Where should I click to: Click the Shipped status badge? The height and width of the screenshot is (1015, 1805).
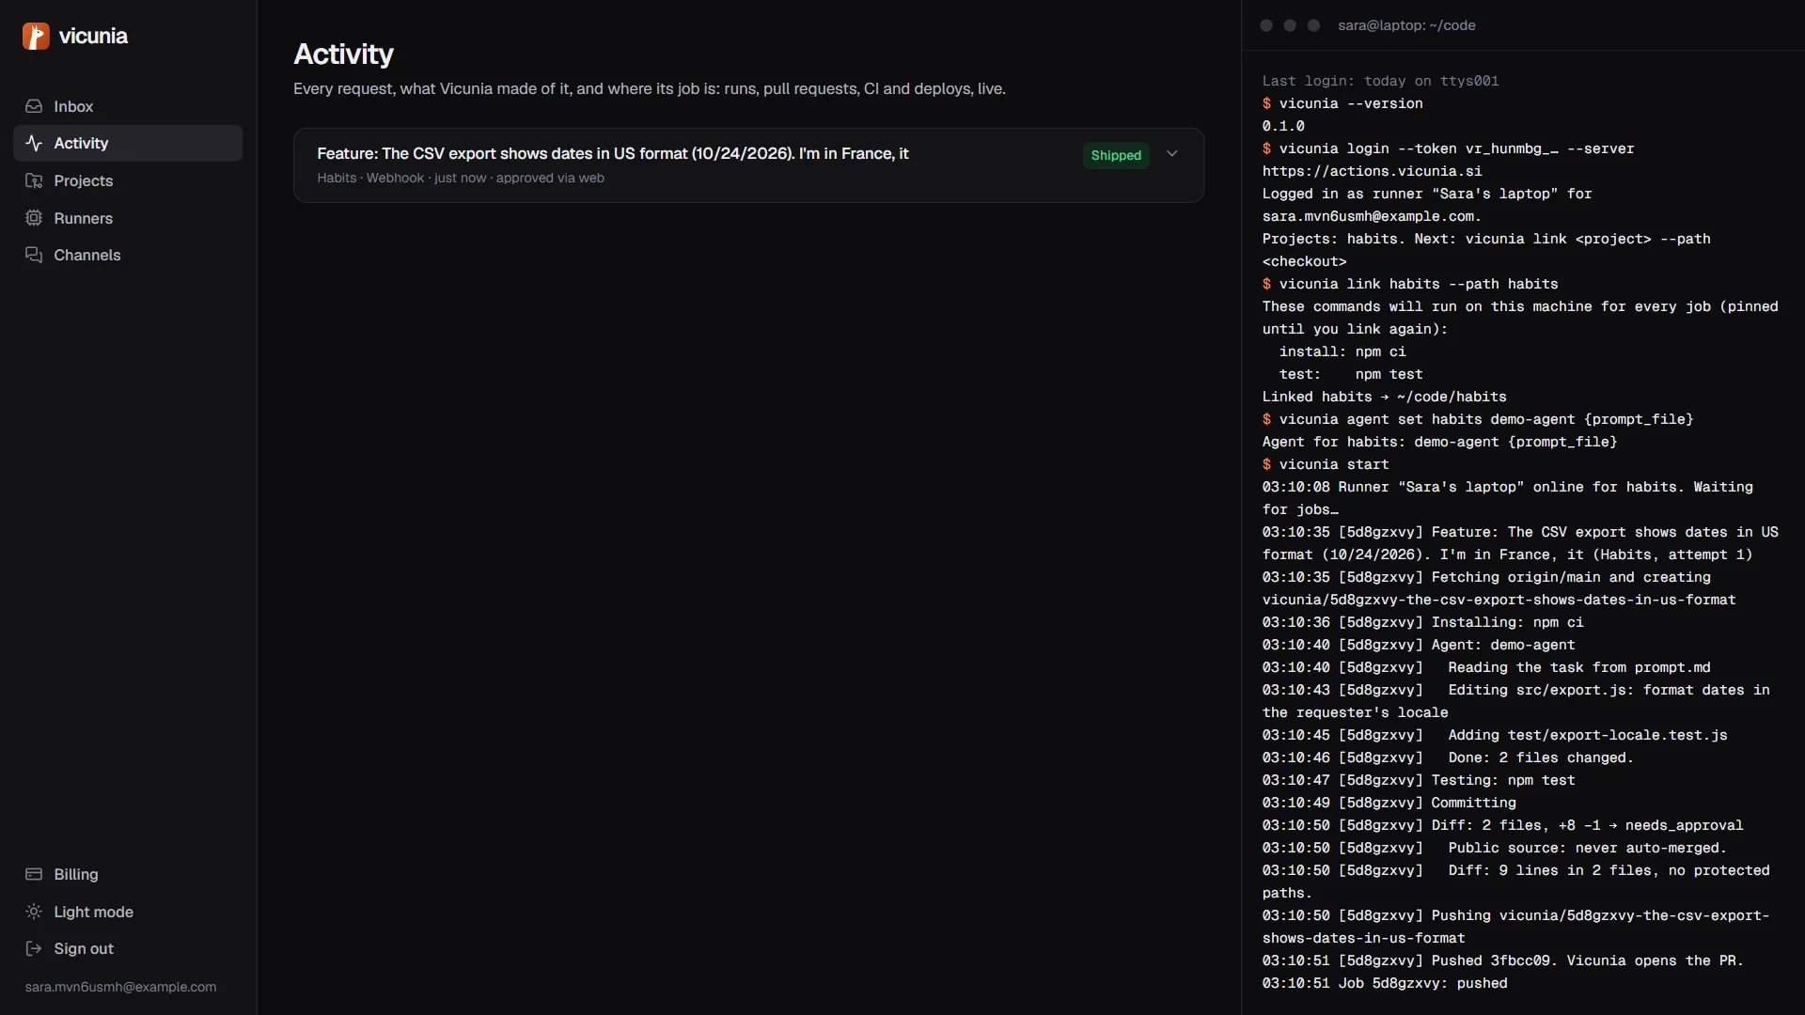click(x=1116, y=155)
